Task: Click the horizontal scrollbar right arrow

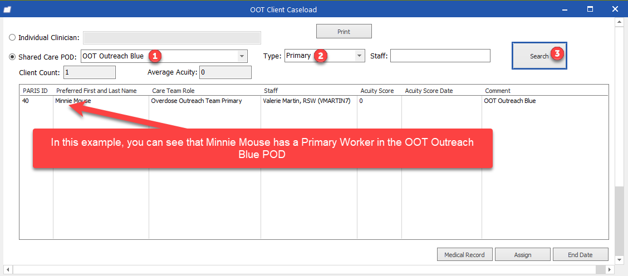Action: [x=609, y=270]
